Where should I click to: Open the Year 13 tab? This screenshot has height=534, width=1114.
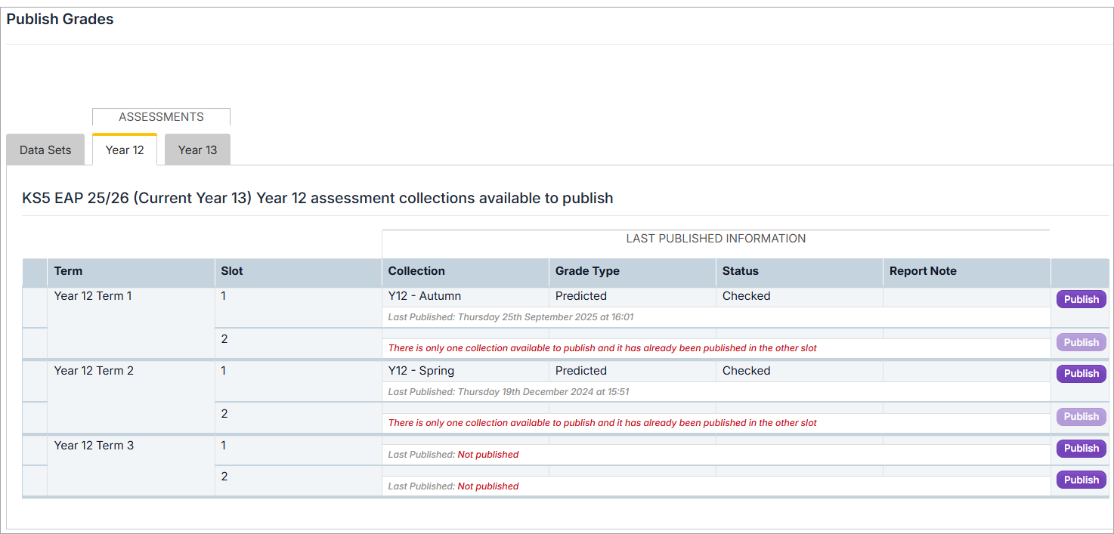(x=197, y=150)
